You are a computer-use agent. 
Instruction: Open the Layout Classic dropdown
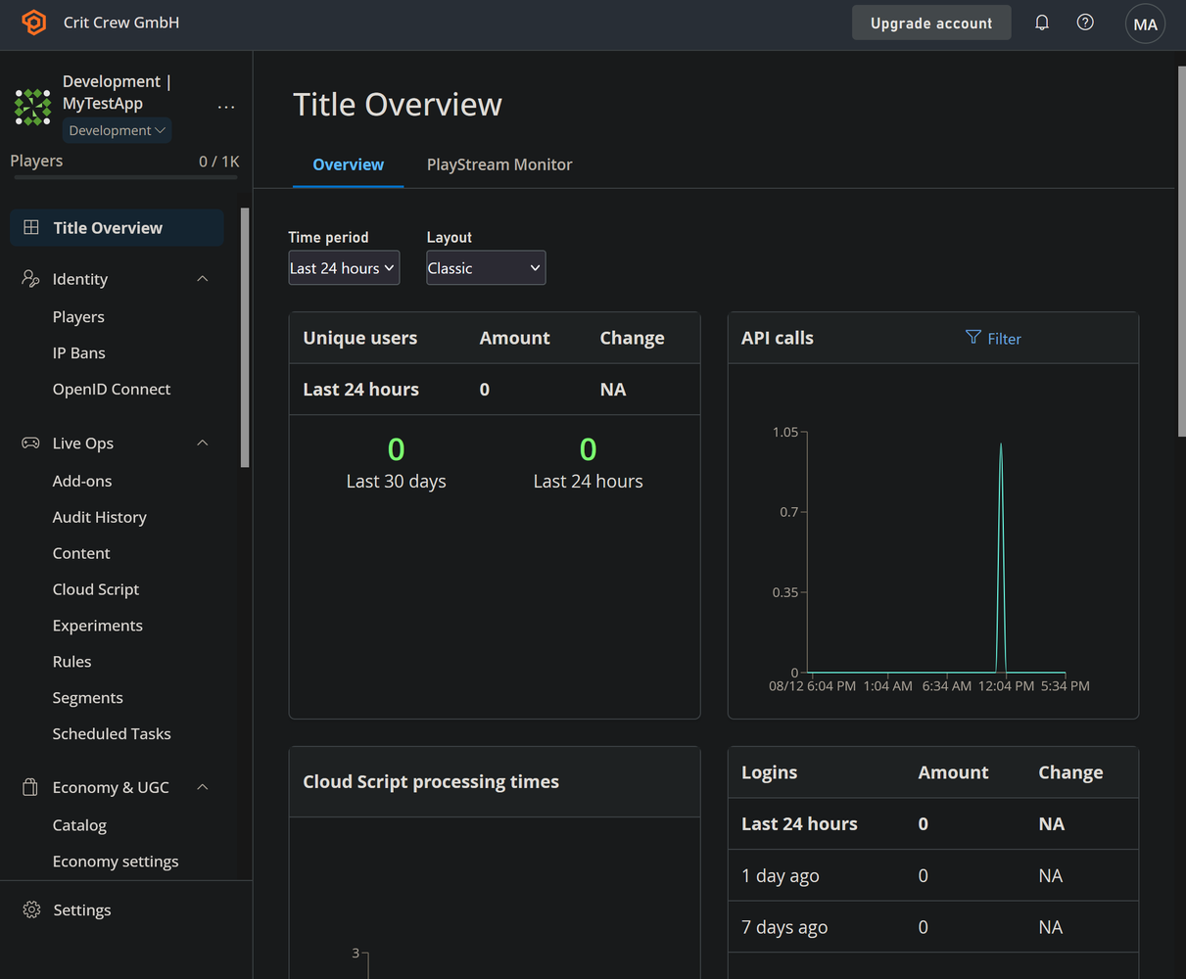coord(486,268)
